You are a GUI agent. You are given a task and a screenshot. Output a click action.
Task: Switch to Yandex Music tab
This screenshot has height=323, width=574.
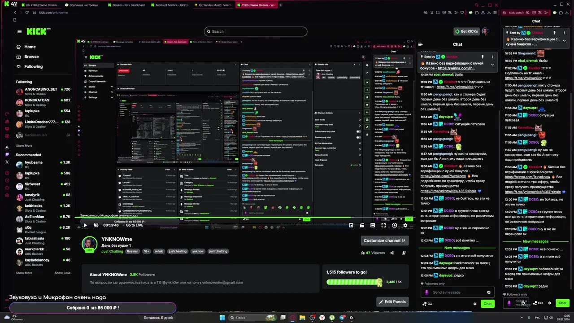pyautogui.click(x=213, y=5)
